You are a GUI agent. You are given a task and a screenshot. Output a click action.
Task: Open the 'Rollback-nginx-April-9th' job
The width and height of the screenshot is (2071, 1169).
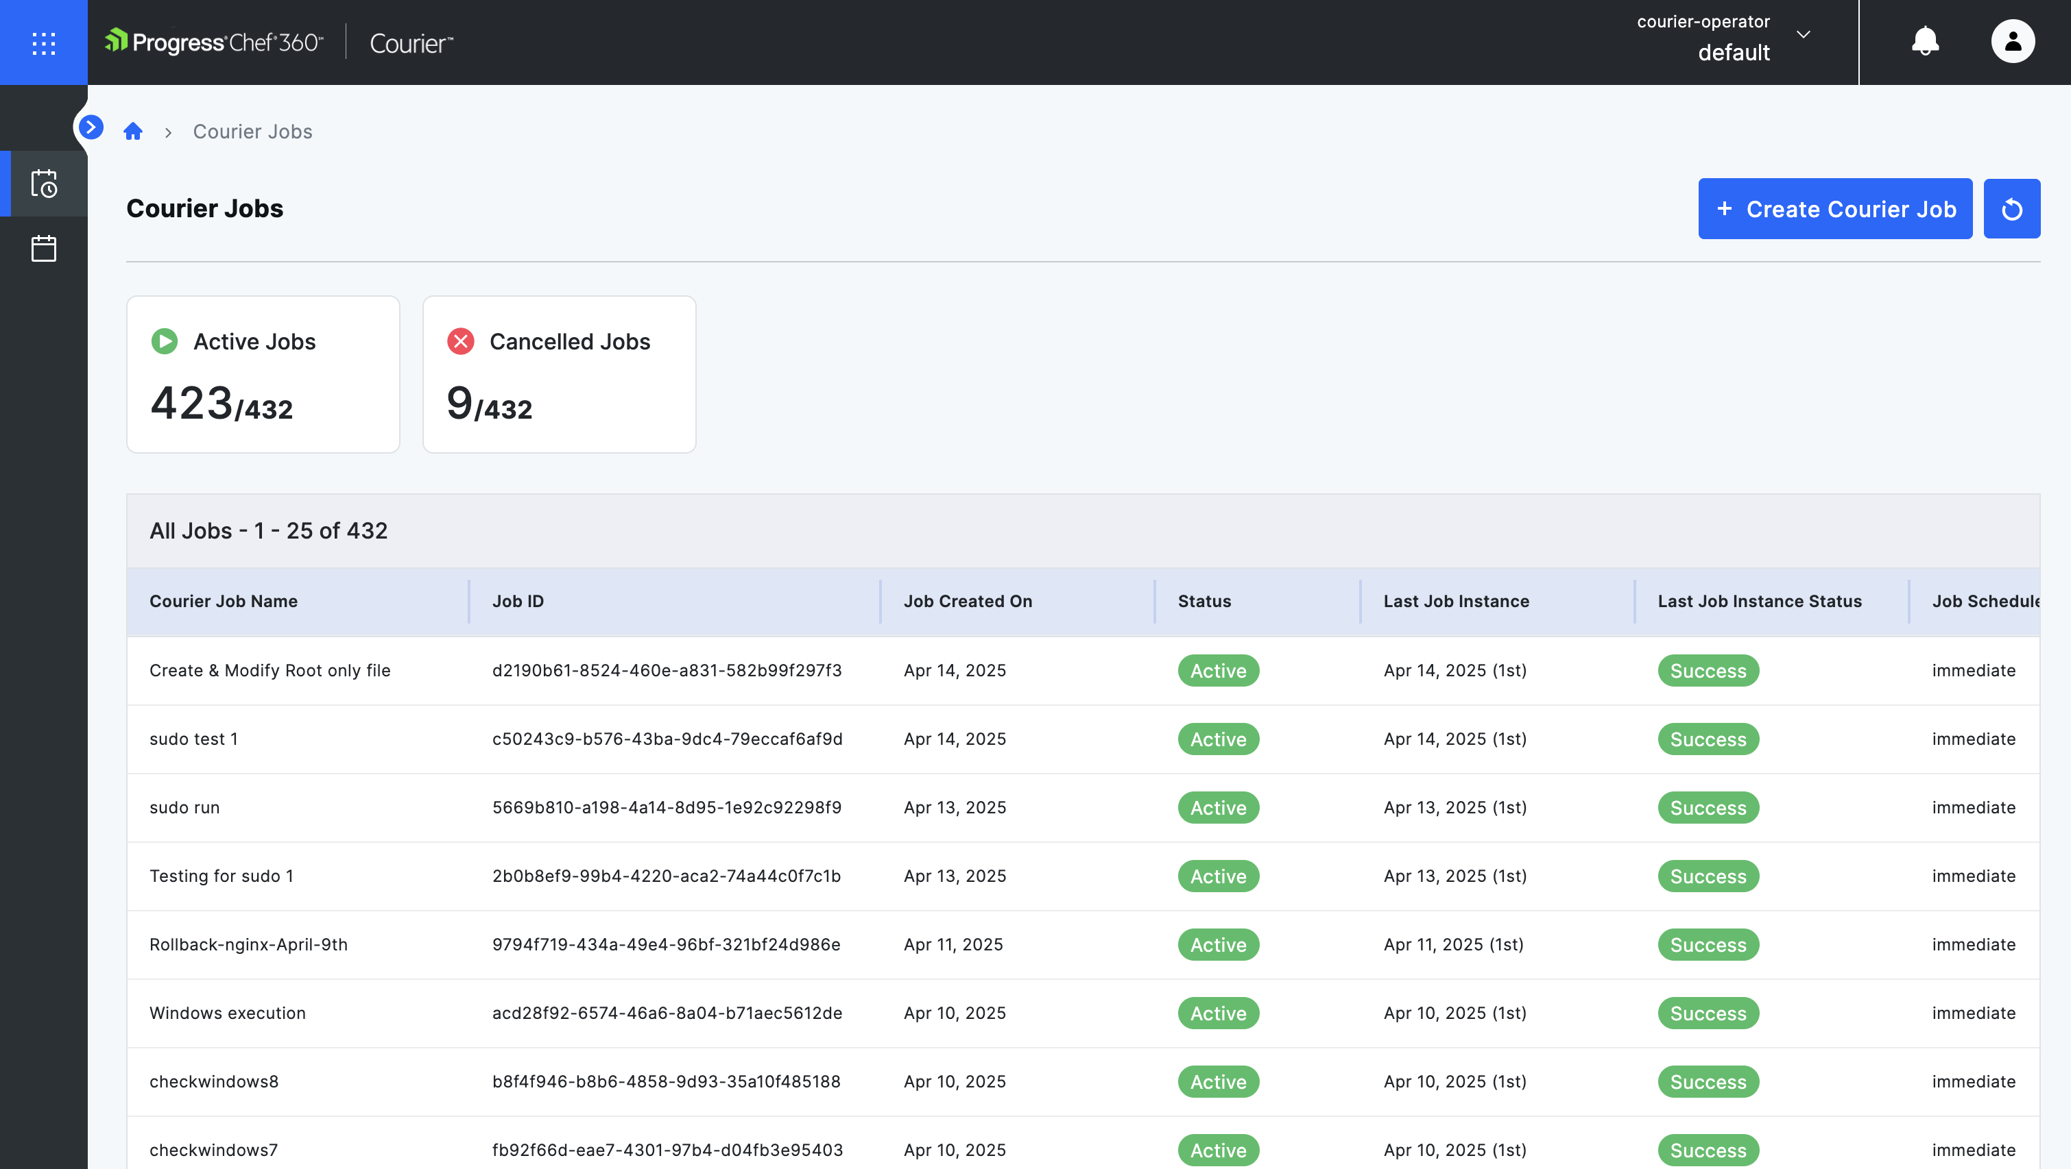[x=248, y=944]
